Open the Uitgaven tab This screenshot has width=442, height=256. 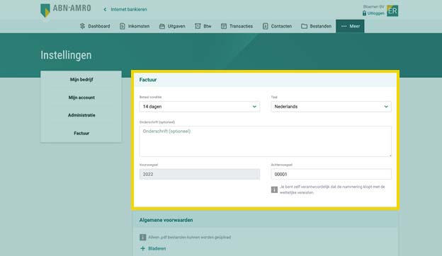coord(172,26)
